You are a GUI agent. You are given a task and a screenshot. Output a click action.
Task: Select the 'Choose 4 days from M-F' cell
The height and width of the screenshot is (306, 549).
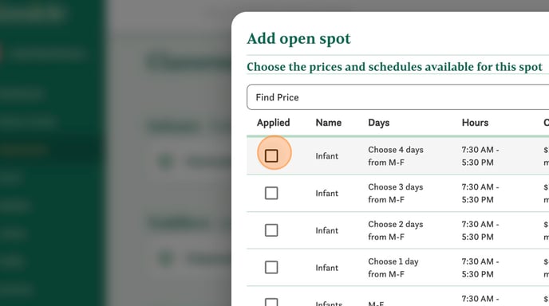pos(396,156)
